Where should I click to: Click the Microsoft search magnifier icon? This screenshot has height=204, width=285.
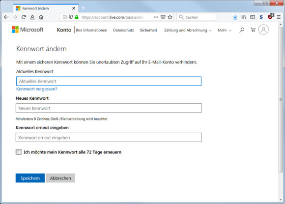click(x=242, y=30)
